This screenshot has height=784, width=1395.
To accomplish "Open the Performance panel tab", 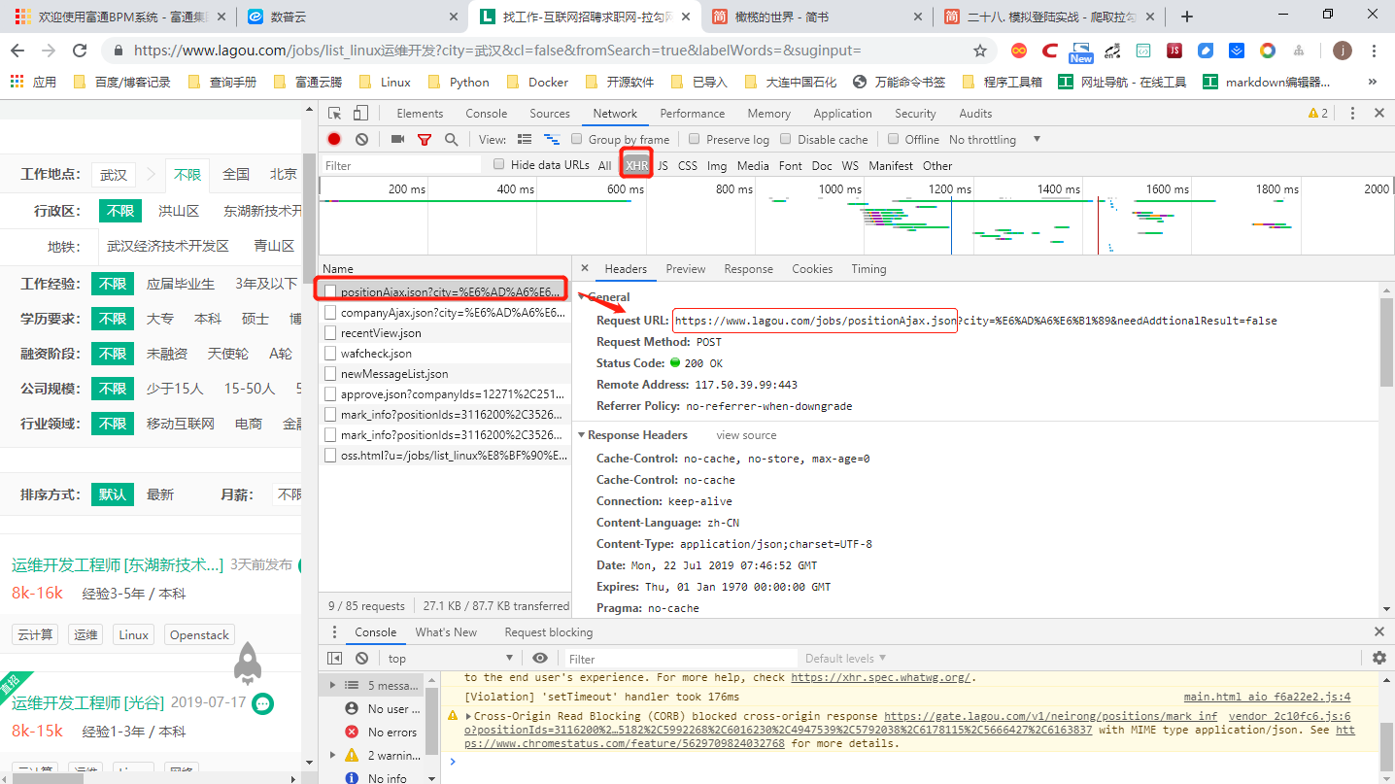I will tap(693, 114).
